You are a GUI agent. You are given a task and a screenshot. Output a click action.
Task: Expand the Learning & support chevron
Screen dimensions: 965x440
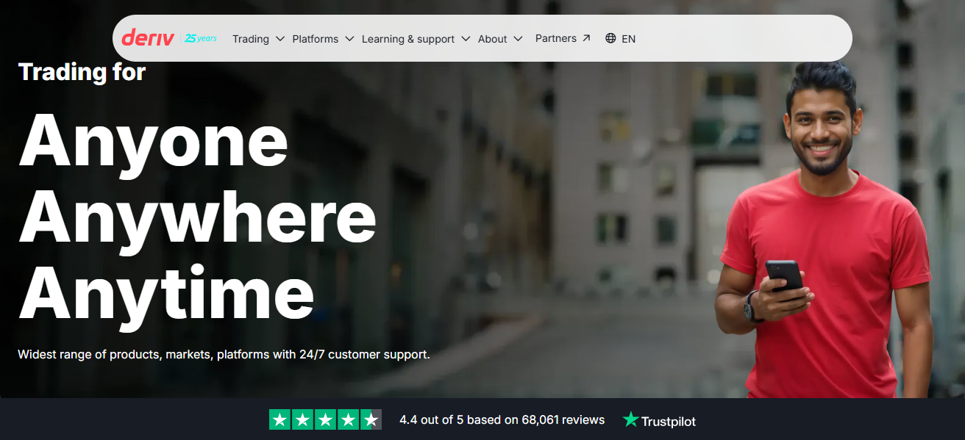coord(466,39)
